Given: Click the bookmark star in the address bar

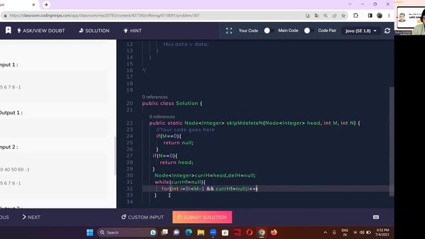Looking at the screenshot, I should point(343,15).
